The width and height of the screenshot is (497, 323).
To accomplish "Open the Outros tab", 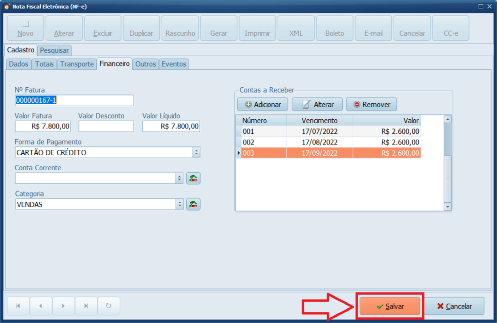I will [x=146, y=64].
